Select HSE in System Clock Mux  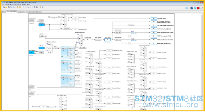[81, 41]
